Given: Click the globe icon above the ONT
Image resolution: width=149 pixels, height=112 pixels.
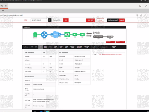Looking at the screenshot, I should [x=98, y=33].
